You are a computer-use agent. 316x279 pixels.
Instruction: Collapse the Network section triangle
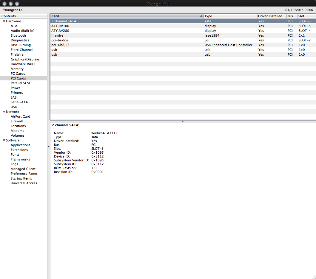[4, 112]
